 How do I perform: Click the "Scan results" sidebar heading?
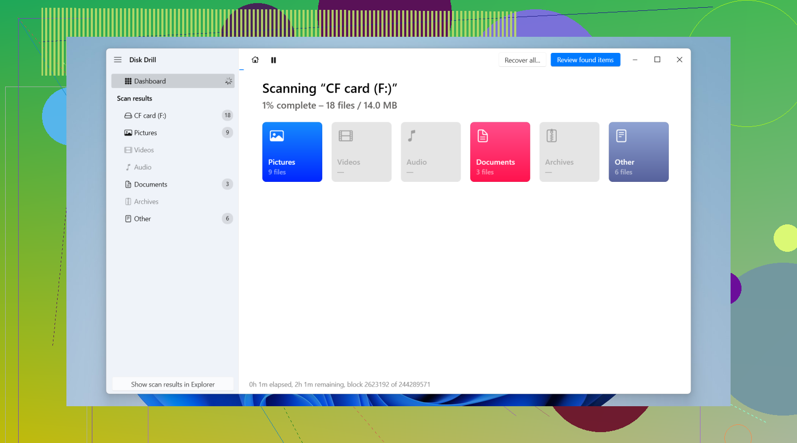(134, 98)
